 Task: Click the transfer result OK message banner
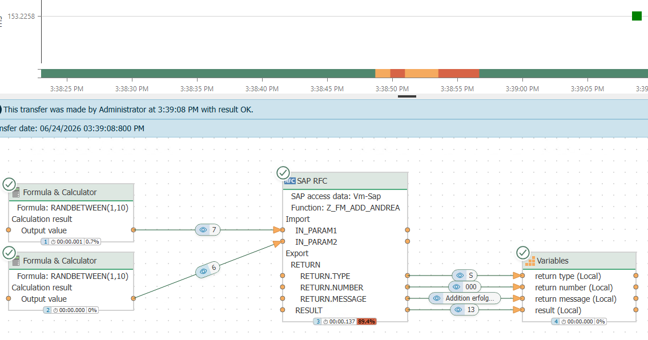[324, 110]
